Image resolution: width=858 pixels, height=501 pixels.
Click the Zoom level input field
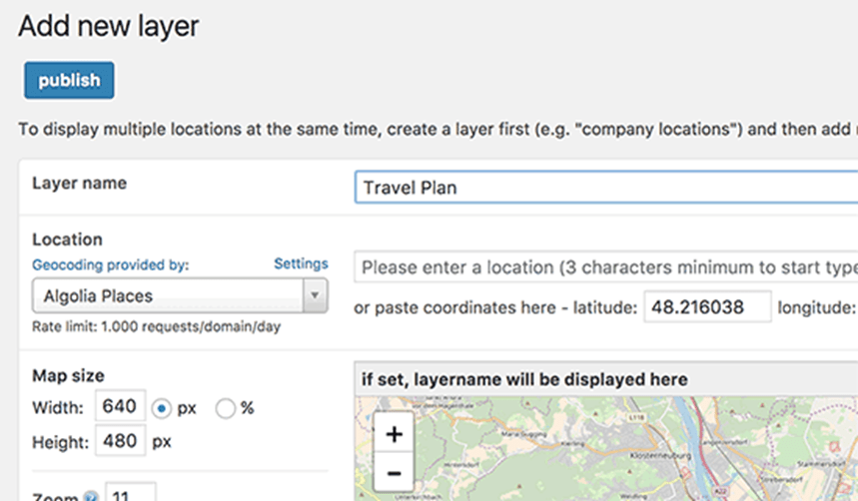(131, 494)
